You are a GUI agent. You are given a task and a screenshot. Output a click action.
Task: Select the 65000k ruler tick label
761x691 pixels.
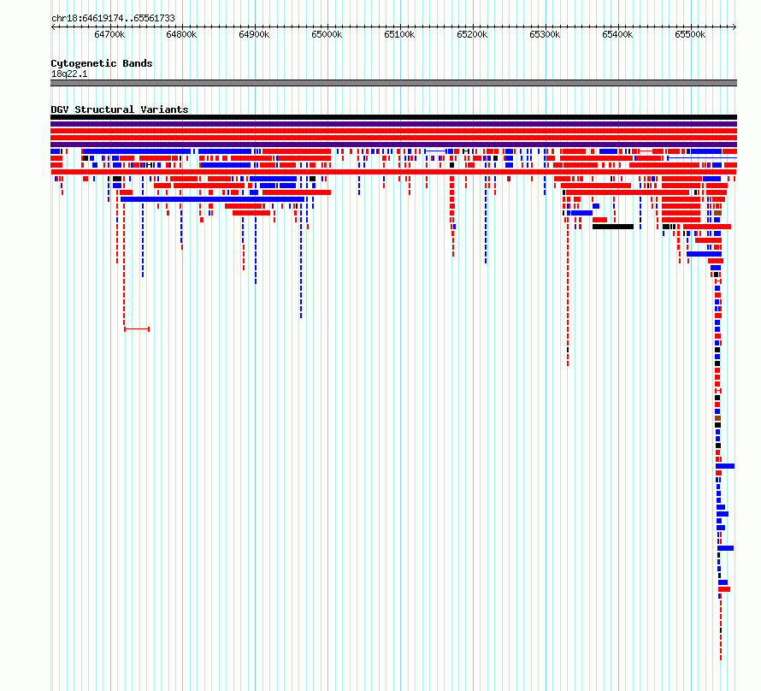pos(327,34)
